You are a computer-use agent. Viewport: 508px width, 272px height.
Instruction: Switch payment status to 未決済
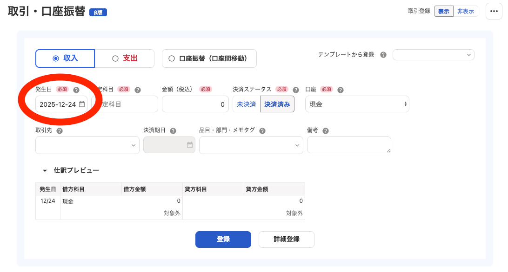(x=246, y=104)
